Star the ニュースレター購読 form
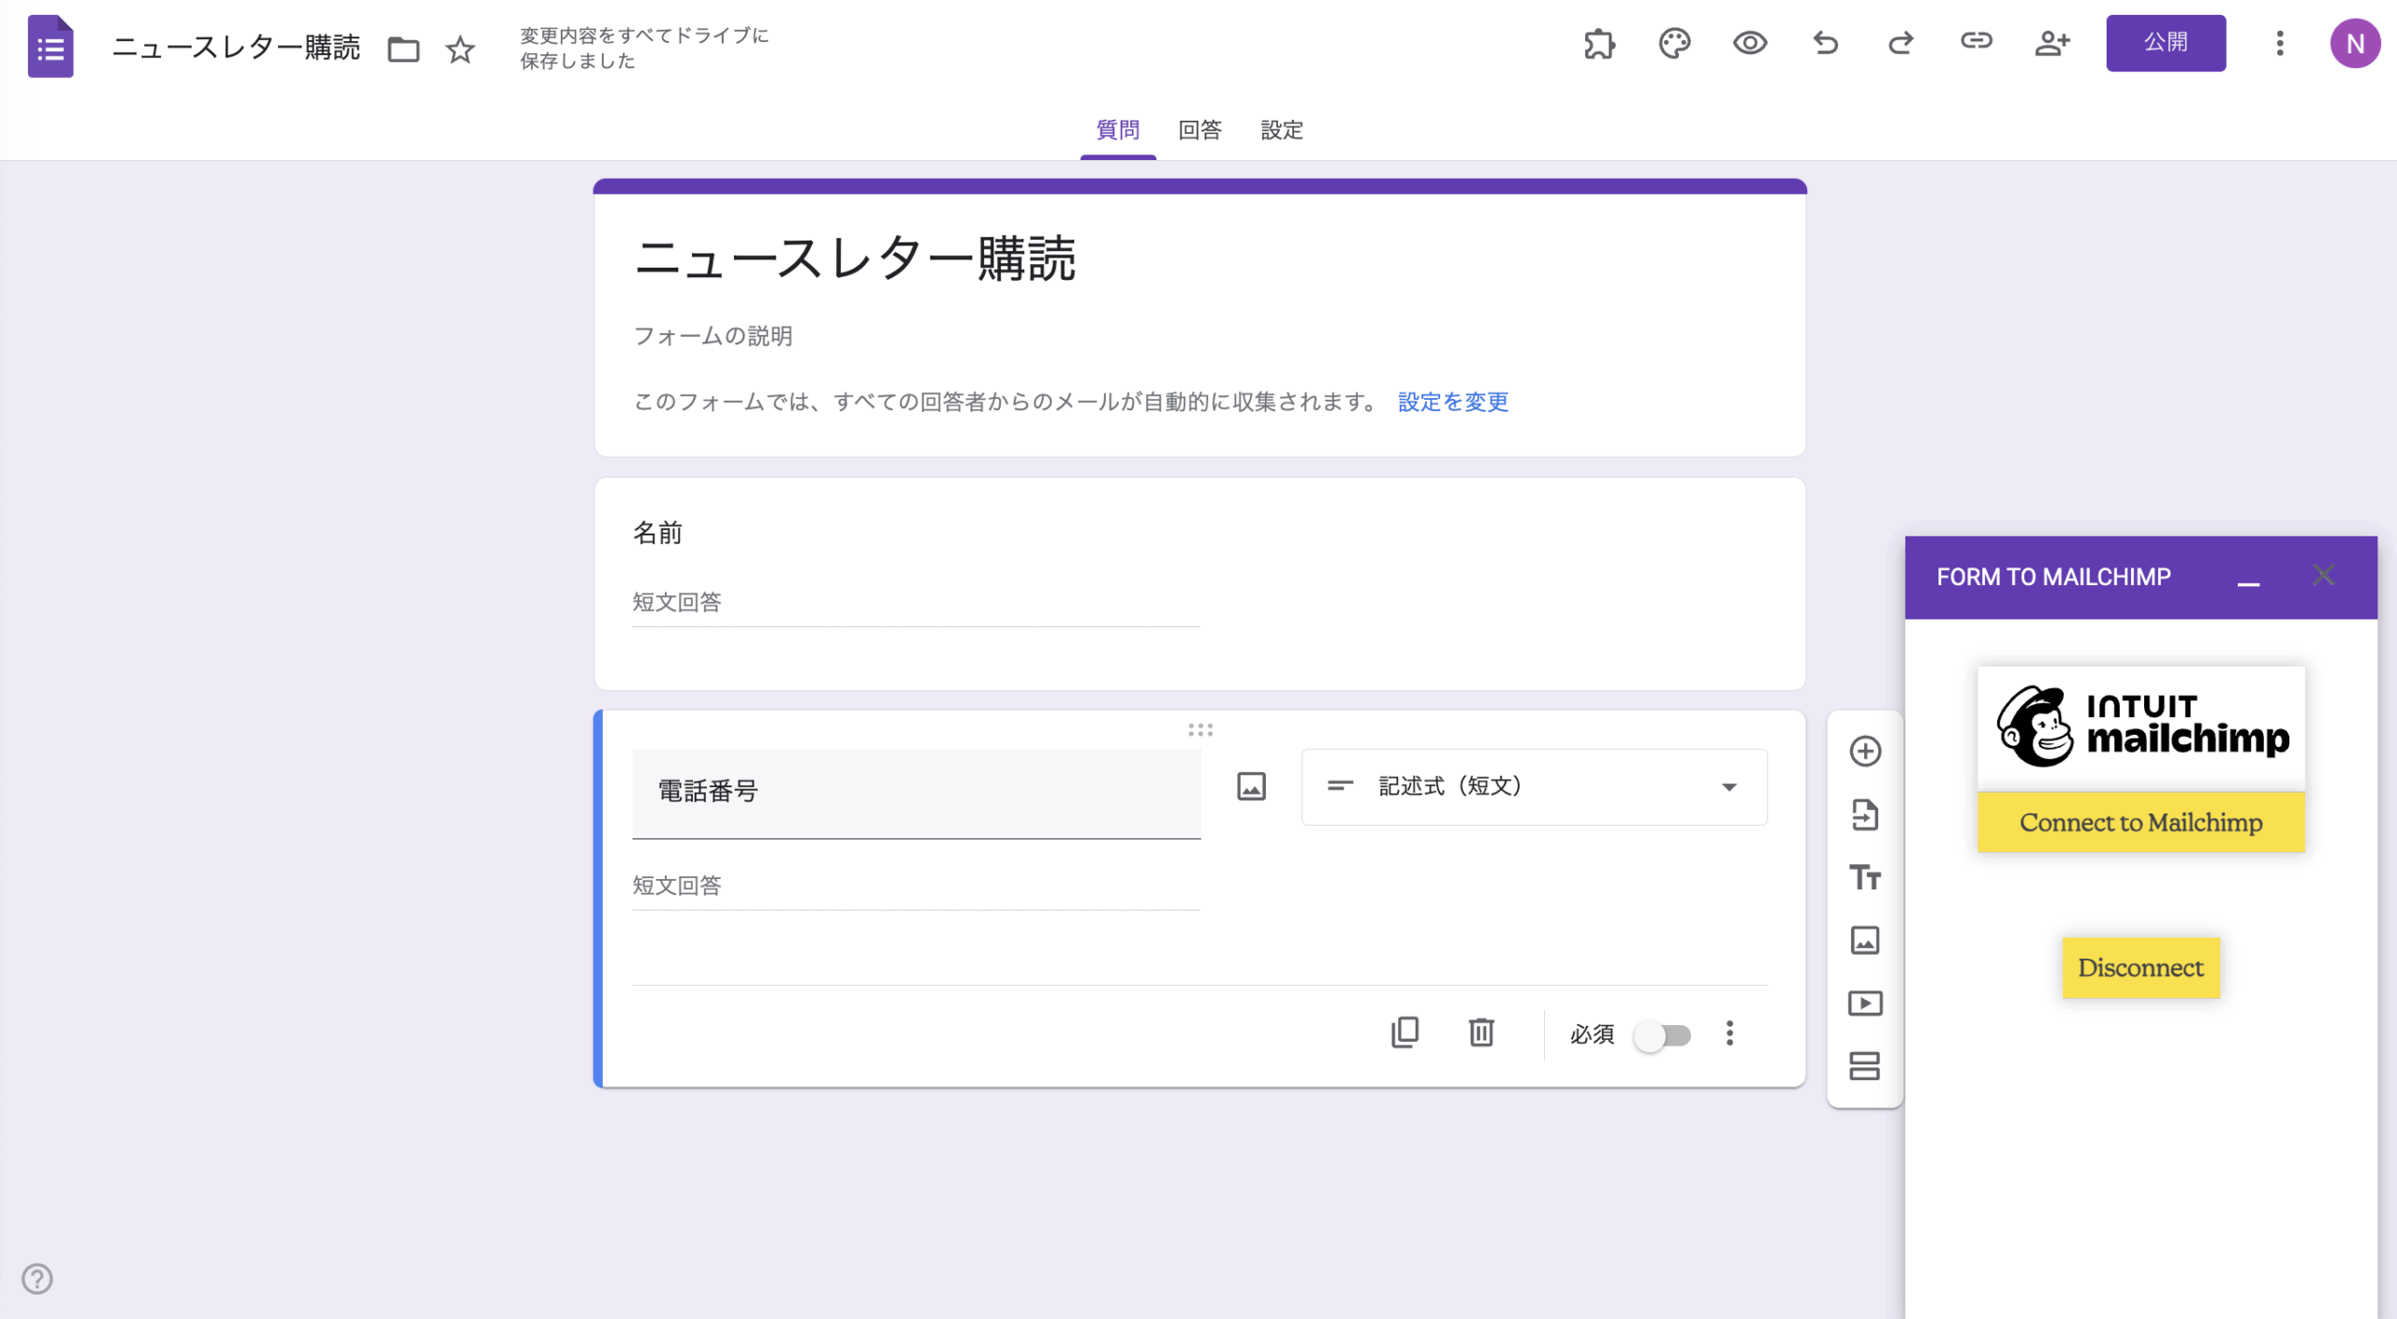The image size is (2397, 1319). [x=460, y=49]
